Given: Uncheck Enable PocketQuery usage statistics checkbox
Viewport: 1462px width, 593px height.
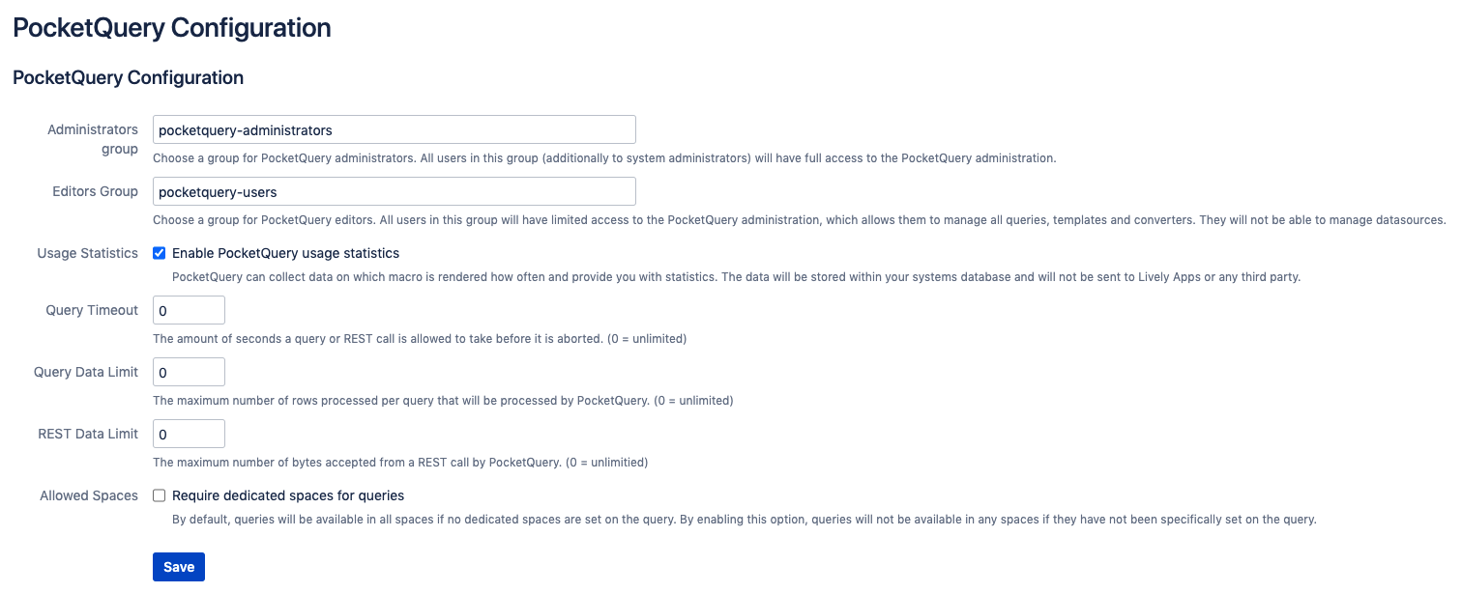Looking at the screenshot, I should point(160,253).
